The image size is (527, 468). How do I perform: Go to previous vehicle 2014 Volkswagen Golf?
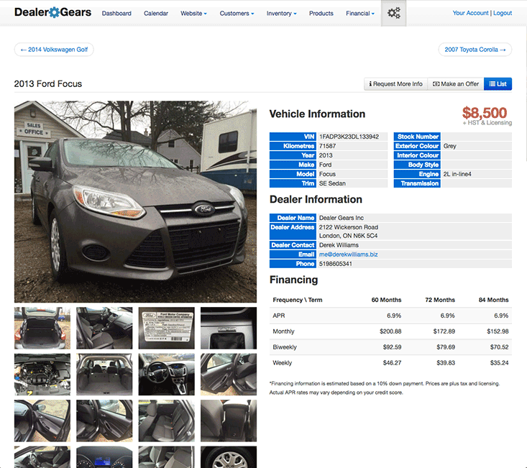click(x=54, y=50)
